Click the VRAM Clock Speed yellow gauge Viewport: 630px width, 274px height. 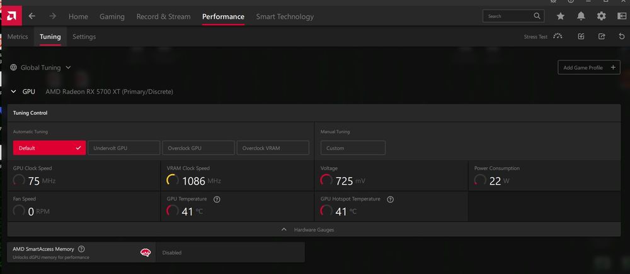pyautogui.click(x=173, y=180)
